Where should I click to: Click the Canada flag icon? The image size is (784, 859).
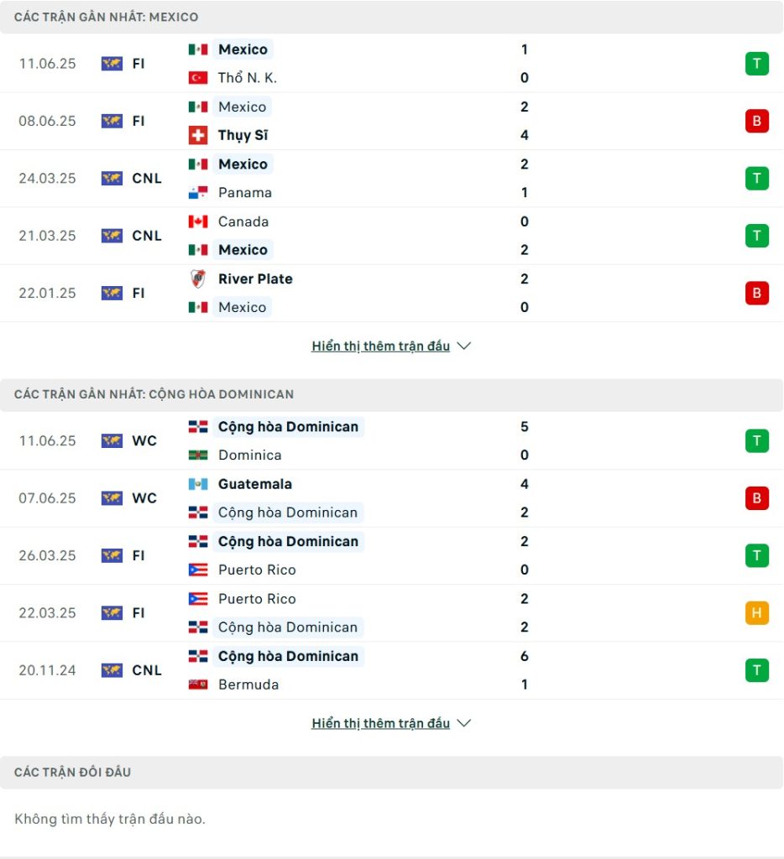(x=198, y=221)
